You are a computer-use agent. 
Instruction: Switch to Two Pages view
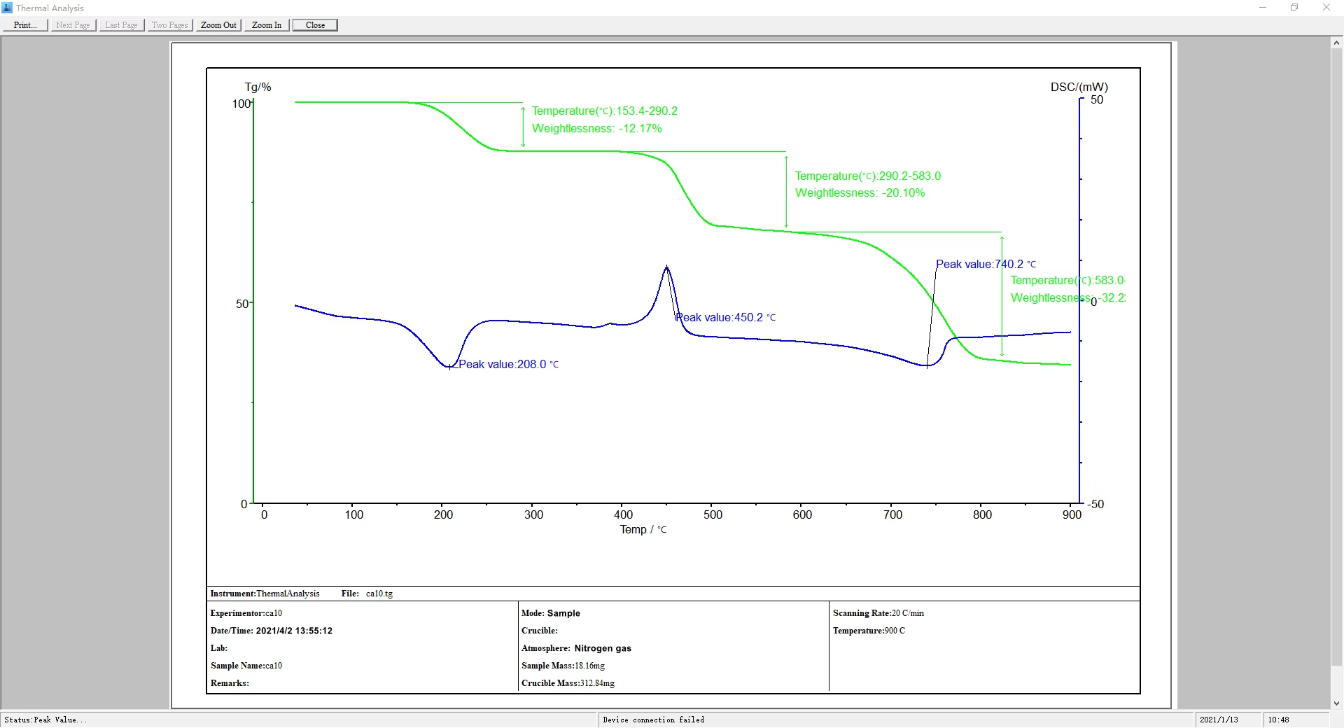click(x=169, y=25)
